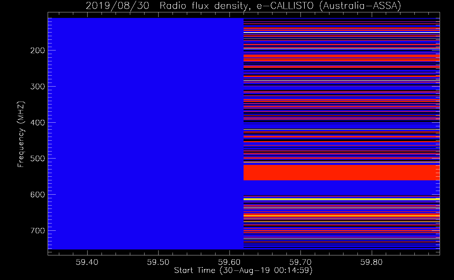Click the "Start Time (30-Aug-19 00:14:59)" label
This screenshot has height=280, width=454.
pos(243,270)
